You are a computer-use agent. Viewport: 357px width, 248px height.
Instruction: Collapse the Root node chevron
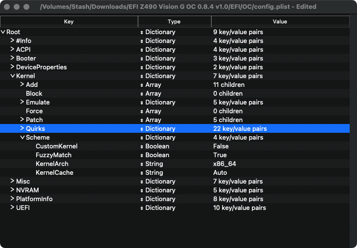coord(3,32)
